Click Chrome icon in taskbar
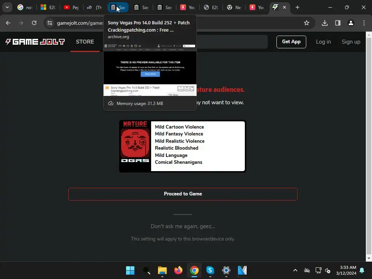 click(x=194, y=270)
